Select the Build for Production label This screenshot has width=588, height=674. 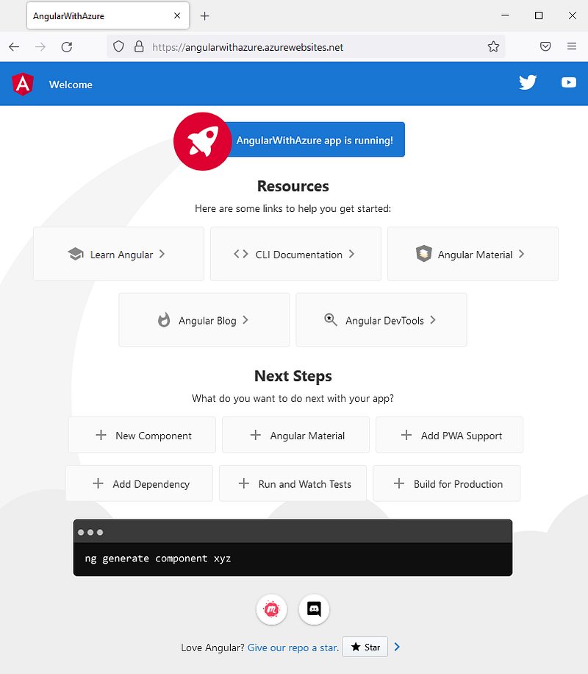coord(458,484)
